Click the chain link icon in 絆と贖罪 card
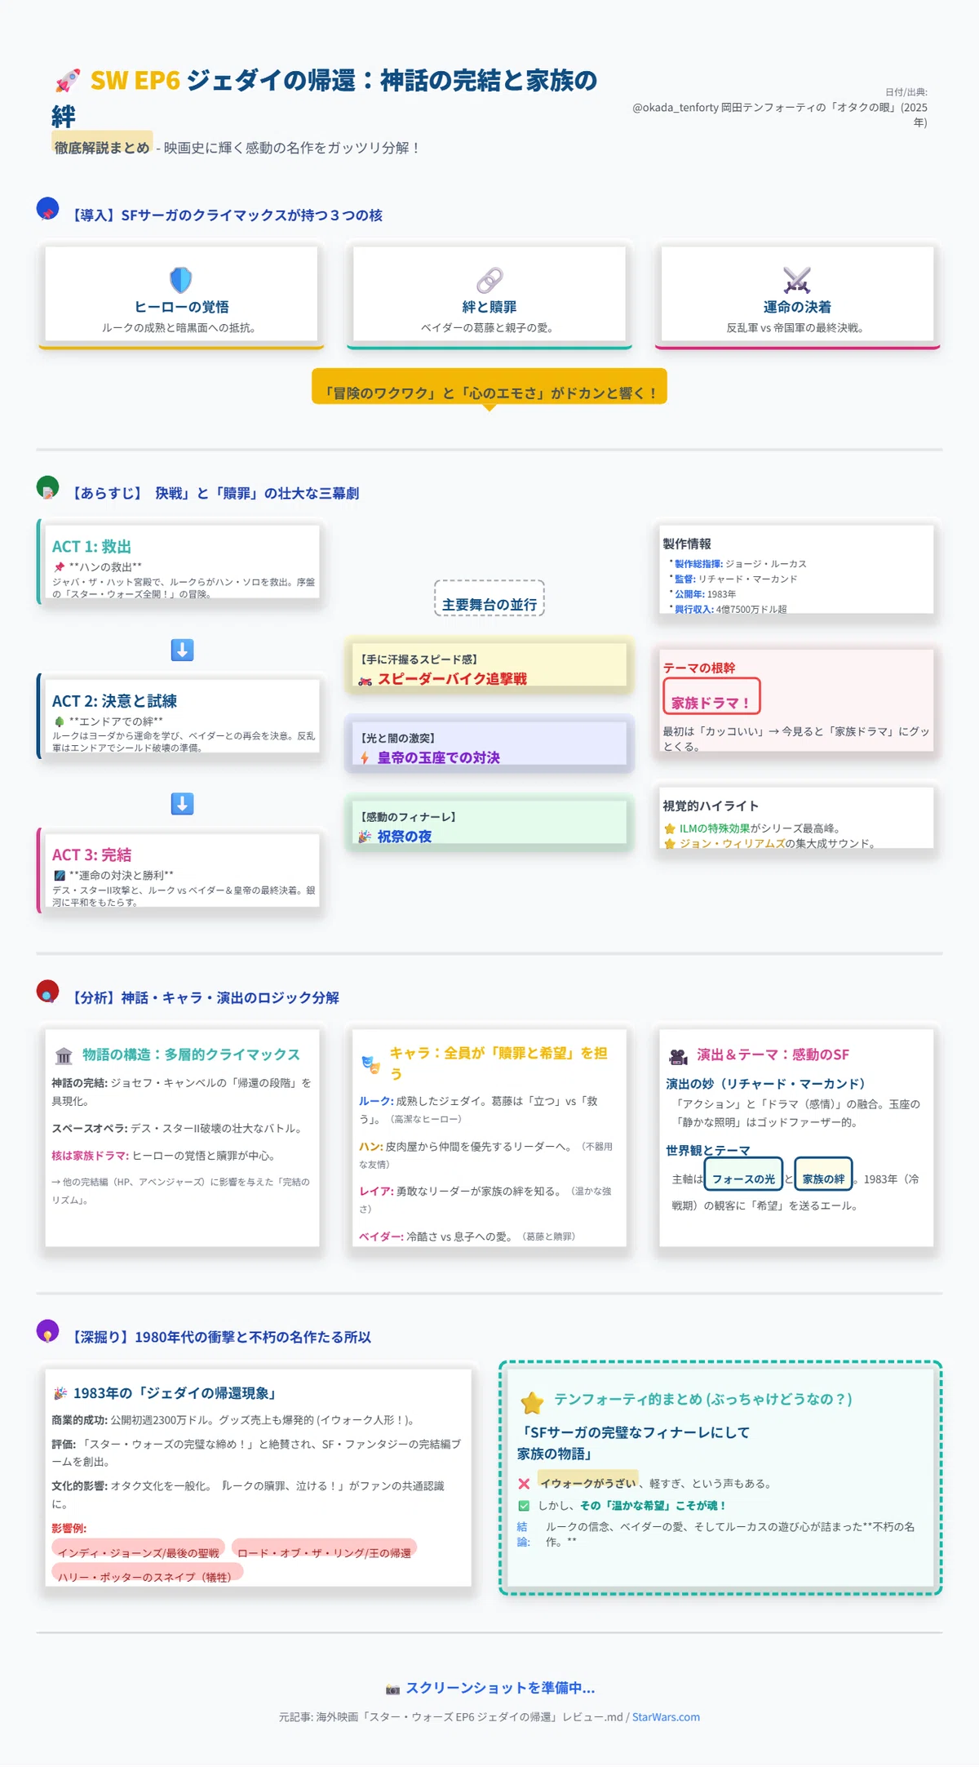Screen dimensions: 979x1767 pyautogui.click(x=489, y=280)
